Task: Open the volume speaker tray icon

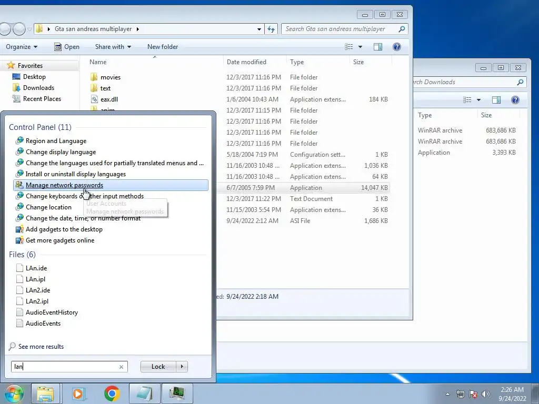Action: pos(485,394)
